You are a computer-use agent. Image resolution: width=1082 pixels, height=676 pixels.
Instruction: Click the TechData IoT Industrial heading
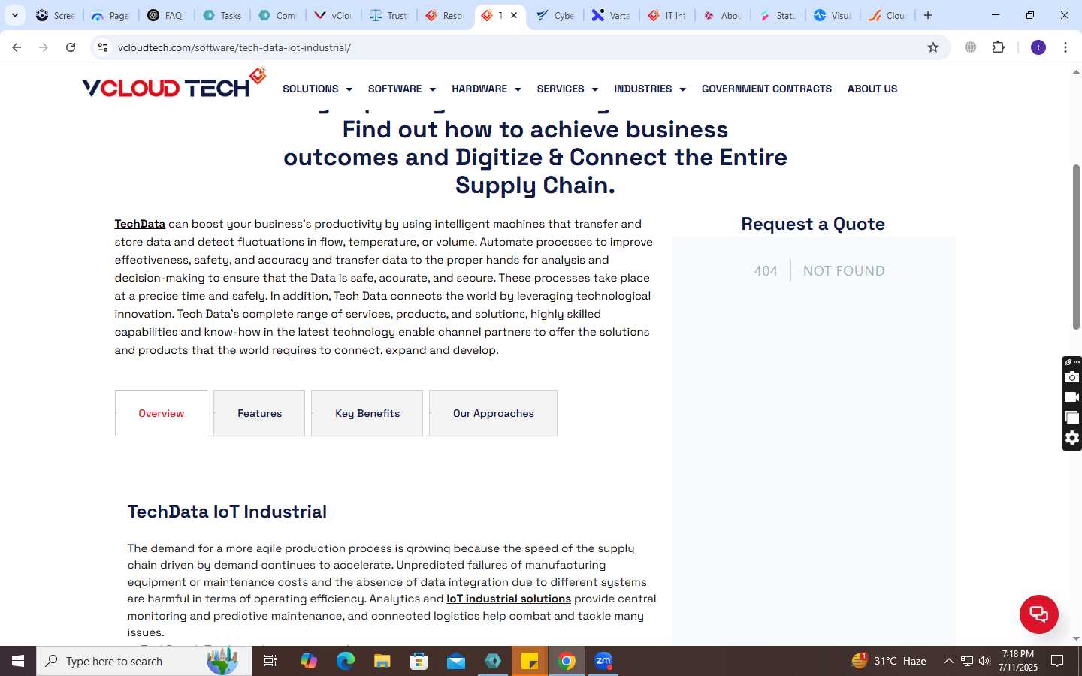[227, 512]
